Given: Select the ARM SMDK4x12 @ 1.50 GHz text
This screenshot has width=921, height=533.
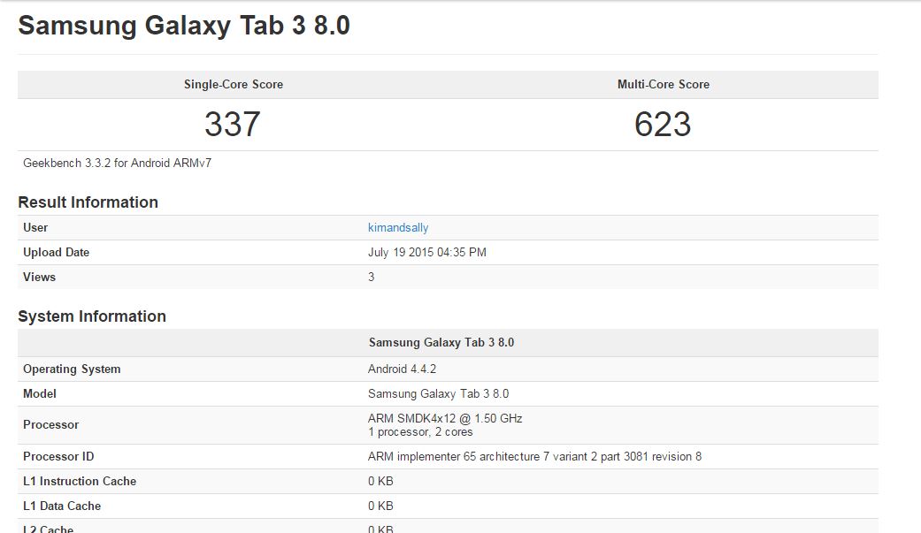Looking at the screenshot, I should tap(445, 419).
